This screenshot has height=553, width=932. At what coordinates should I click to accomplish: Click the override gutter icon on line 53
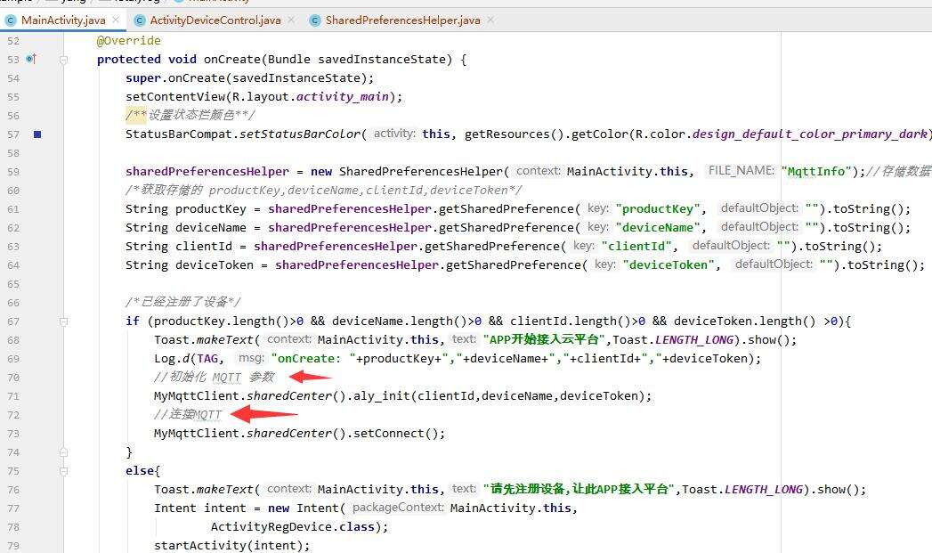coord(30,60)
